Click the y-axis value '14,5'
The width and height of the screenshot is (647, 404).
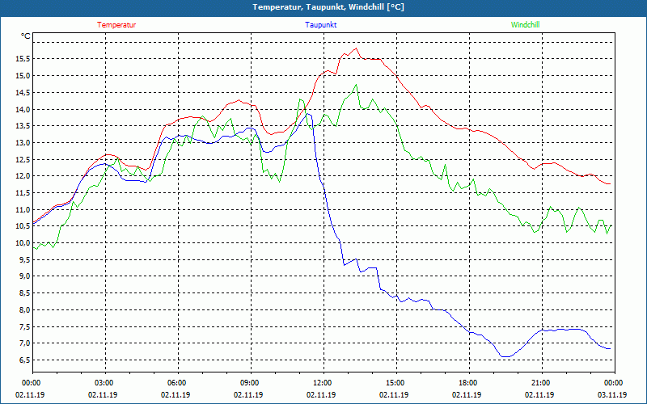pos(23,93)
